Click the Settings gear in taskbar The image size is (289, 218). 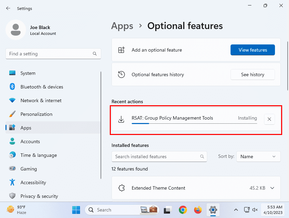(213, 210)
